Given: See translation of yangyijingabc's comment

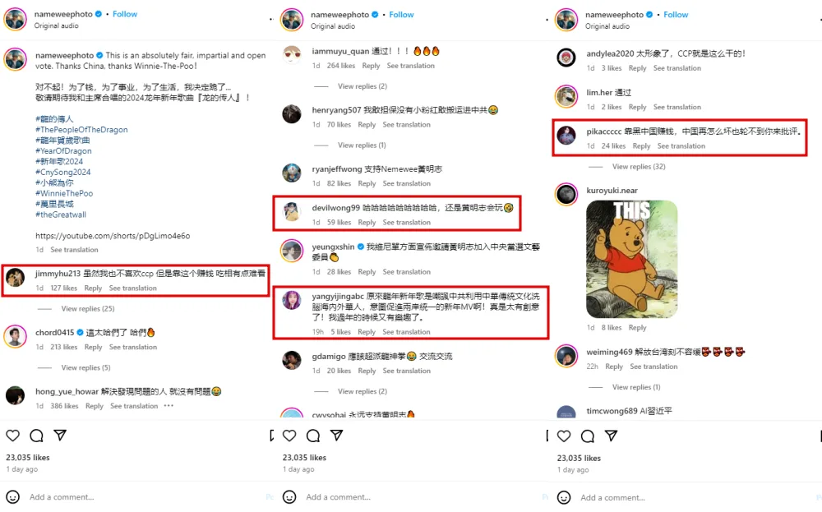Looking at the screenshot, I should [406, 332].
